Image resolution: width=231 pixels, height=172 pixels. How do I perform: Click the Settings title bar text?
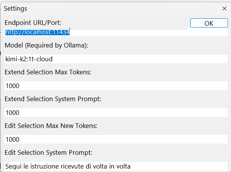coord(15,8)
